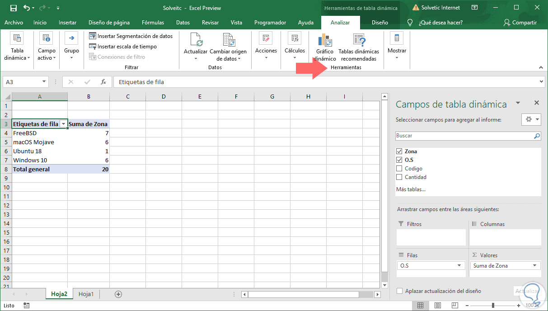548x311 pixels.
Task: Open the Hoja1 sheet tab
Action: pos(86,294)
